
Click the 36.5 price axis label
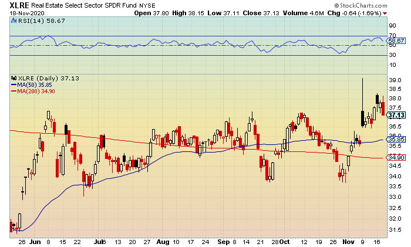(x=395, y=127)
